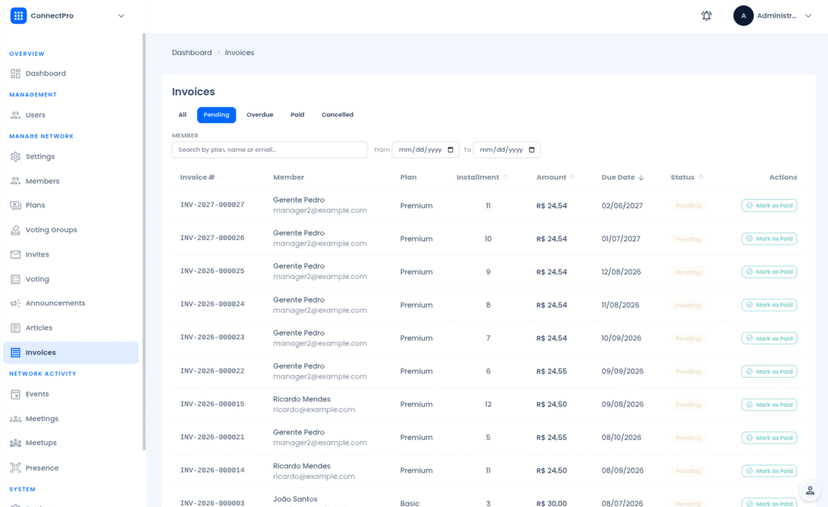
Task: Sort by Amount column header
Action: click(555, 177)
